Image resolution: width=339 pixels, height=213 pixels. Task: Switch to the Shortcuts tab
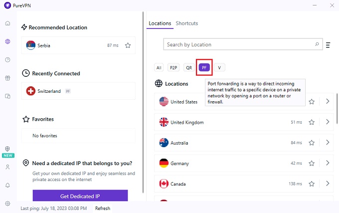point(187,23)
